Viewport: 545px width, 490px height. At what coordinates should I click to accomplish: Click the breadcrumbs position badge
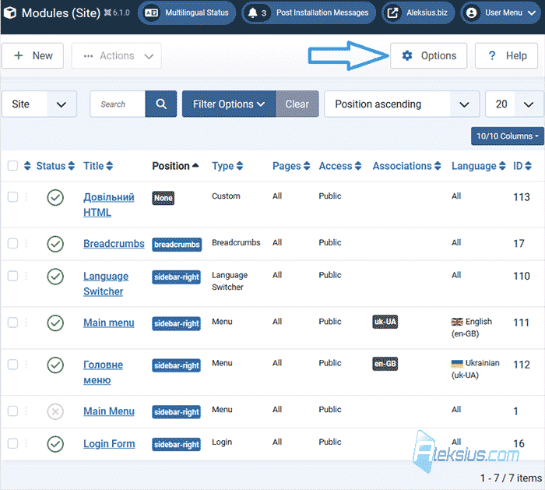point(177,245)
